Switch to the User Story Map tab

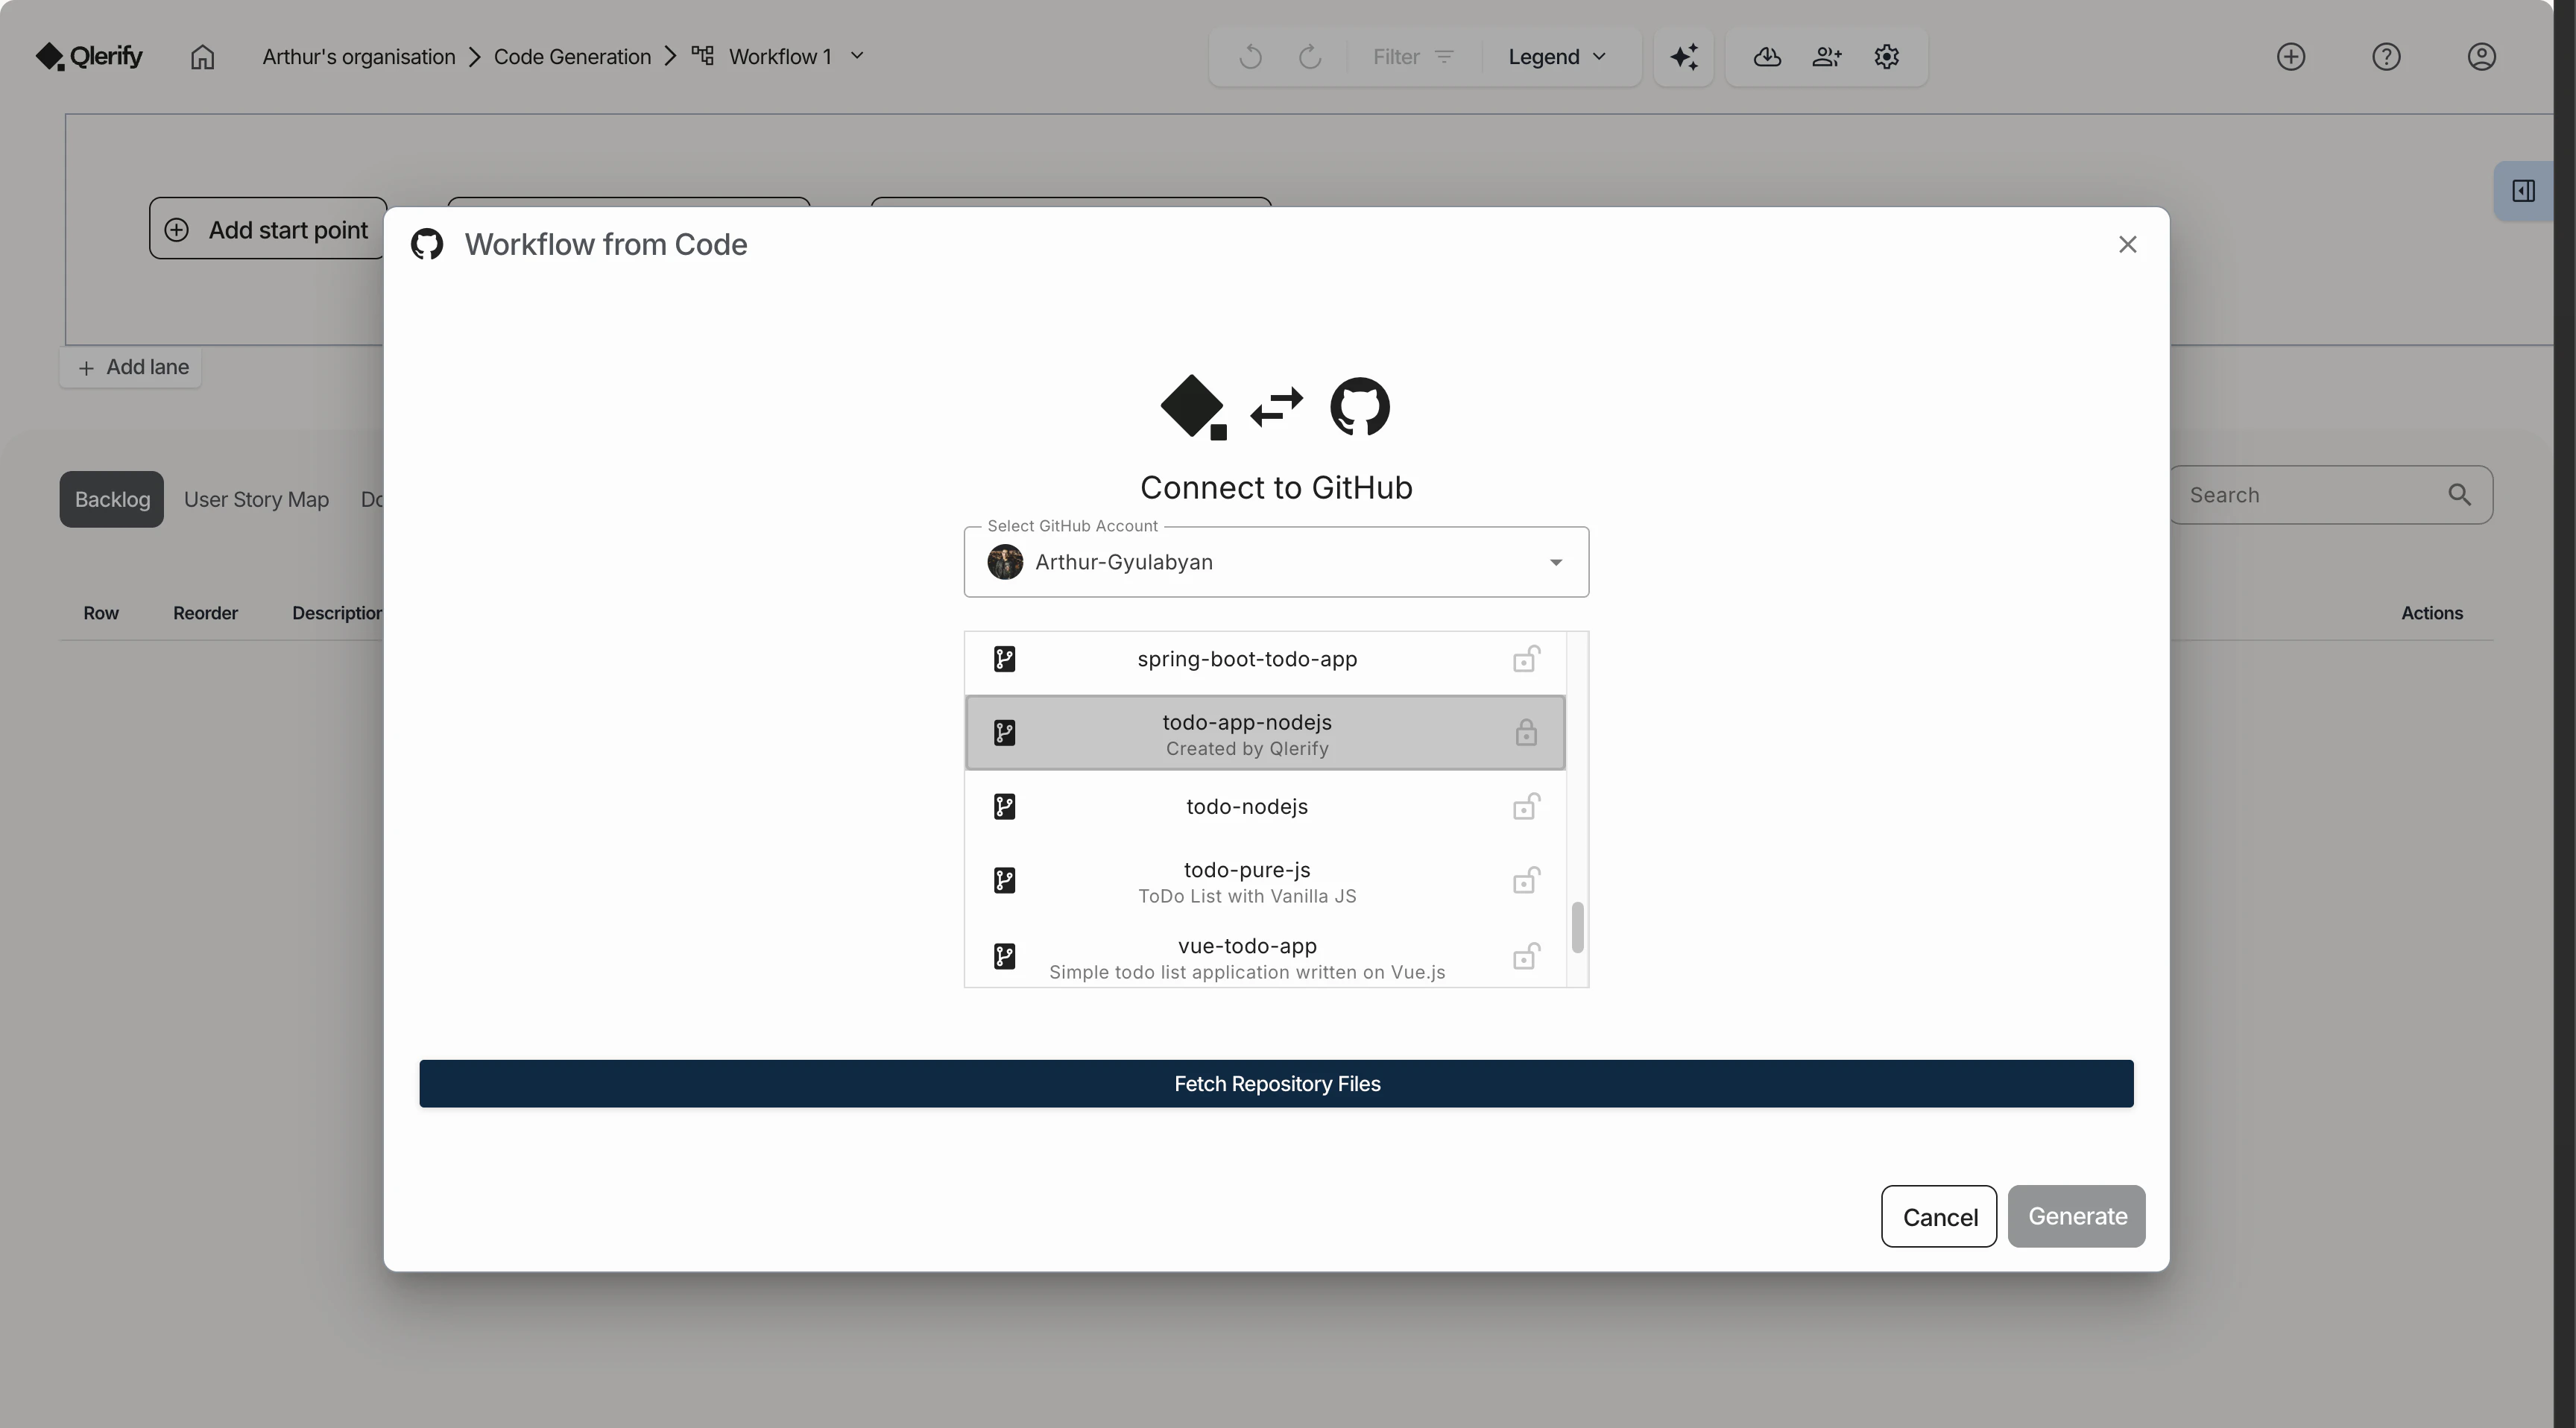coord(257,498)
